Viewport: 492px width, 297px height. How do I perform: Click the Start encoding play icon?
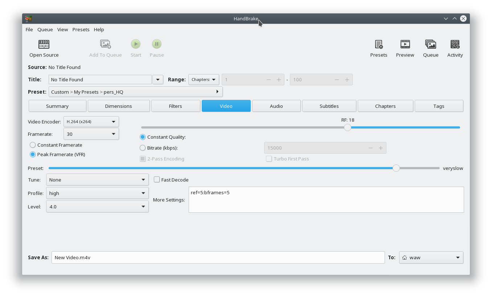(136, 44)
